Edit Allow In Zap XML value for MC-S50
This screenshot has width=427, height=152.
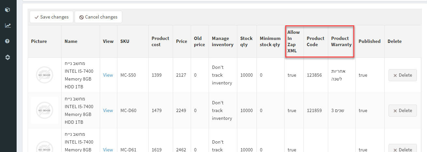coord(294,75)
